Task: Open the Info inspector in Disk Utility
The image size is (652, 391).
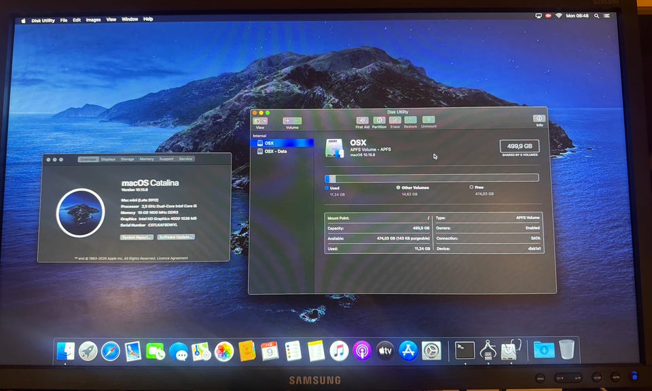Action: (x=539, y=119)
